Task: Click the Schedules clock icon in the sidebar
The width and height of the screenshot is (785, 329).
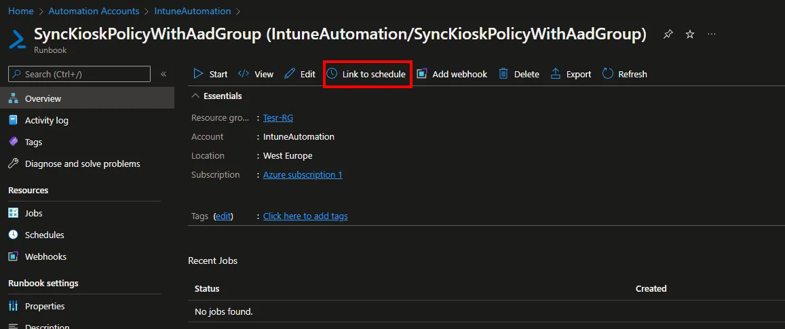Action: coord(14,235)
